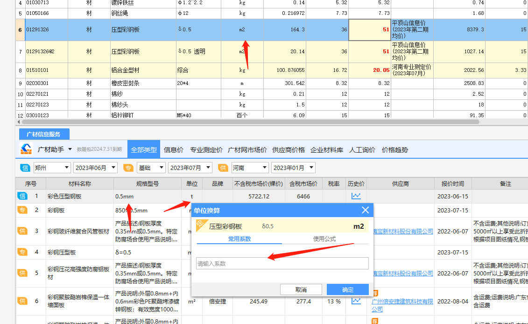Open history price chart for 彩色压型钢板
The width and height of the screenshot is (528, 324).
tap(356, 196)
